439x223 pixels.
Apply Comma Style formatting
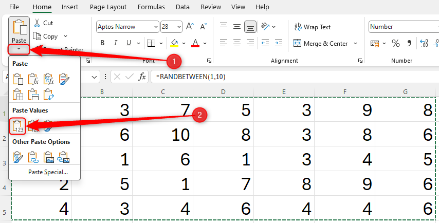[x=409, y=43]
